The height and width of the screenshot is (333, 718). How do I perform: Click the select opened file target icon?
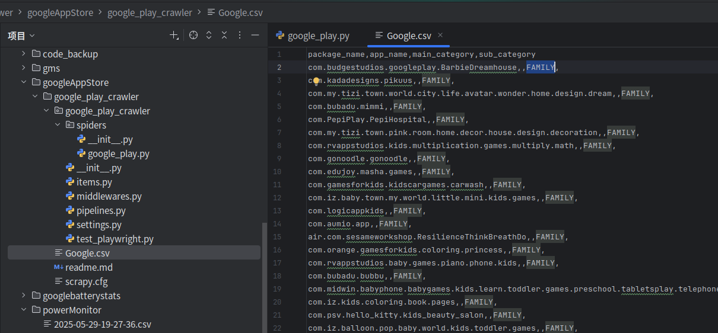193,36
